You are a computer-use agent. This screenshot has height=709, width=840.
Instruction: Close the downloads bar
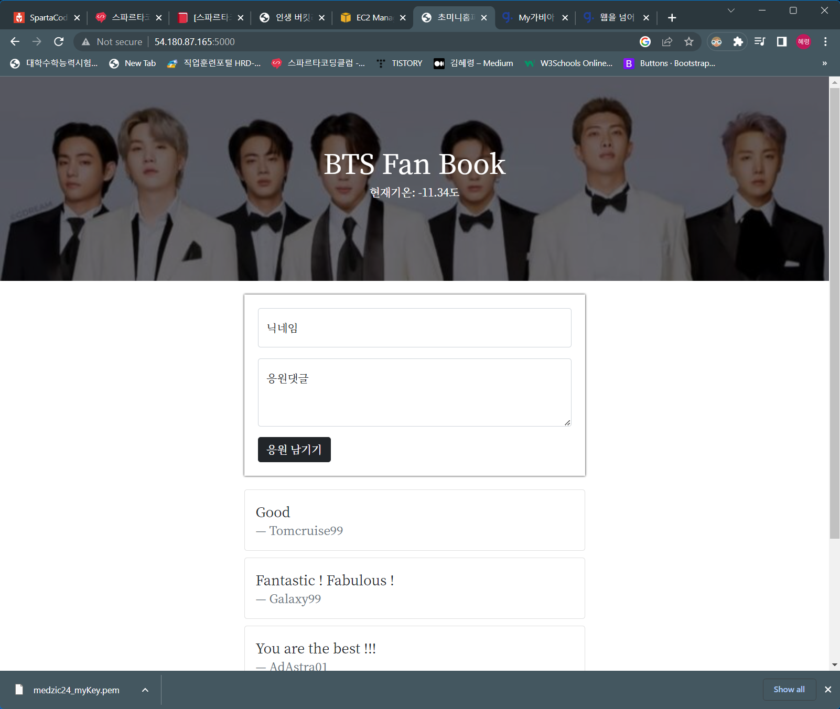[828, 690]
